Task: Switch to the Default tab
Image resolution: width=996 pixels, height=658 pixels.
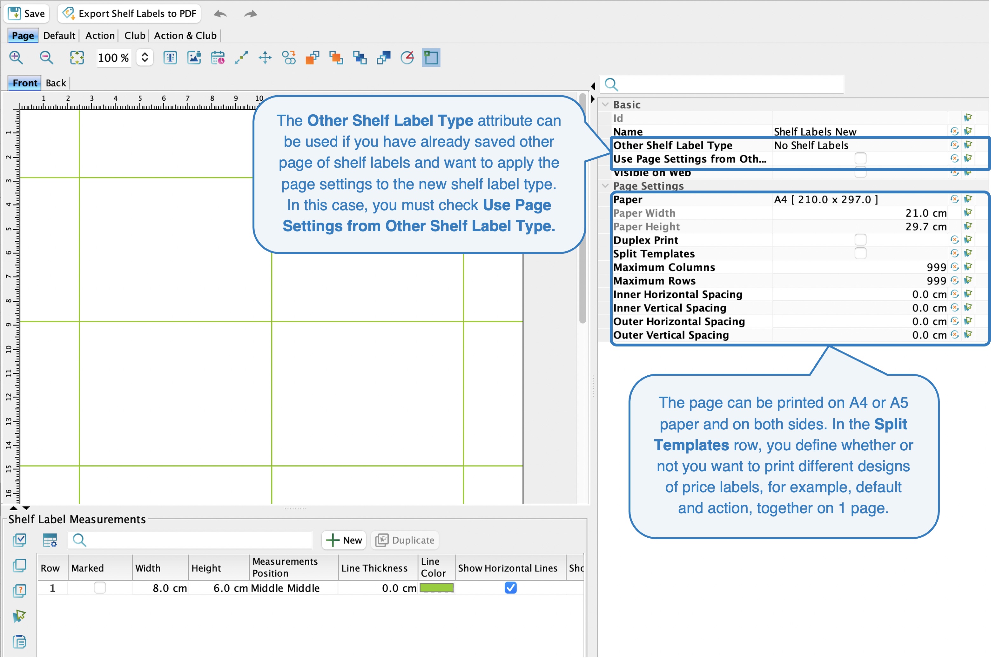Action: [59, 36]
